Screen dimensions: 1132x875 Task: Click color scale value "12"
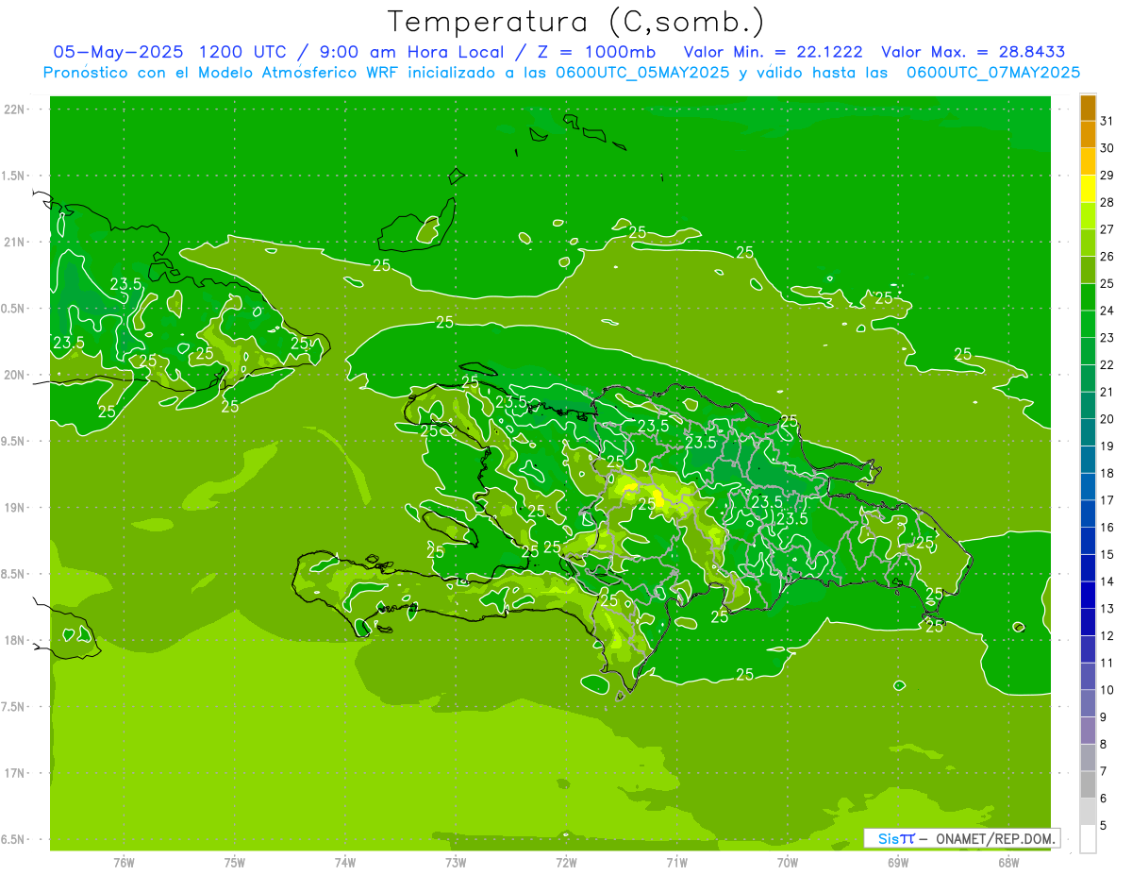(1107, 636)
